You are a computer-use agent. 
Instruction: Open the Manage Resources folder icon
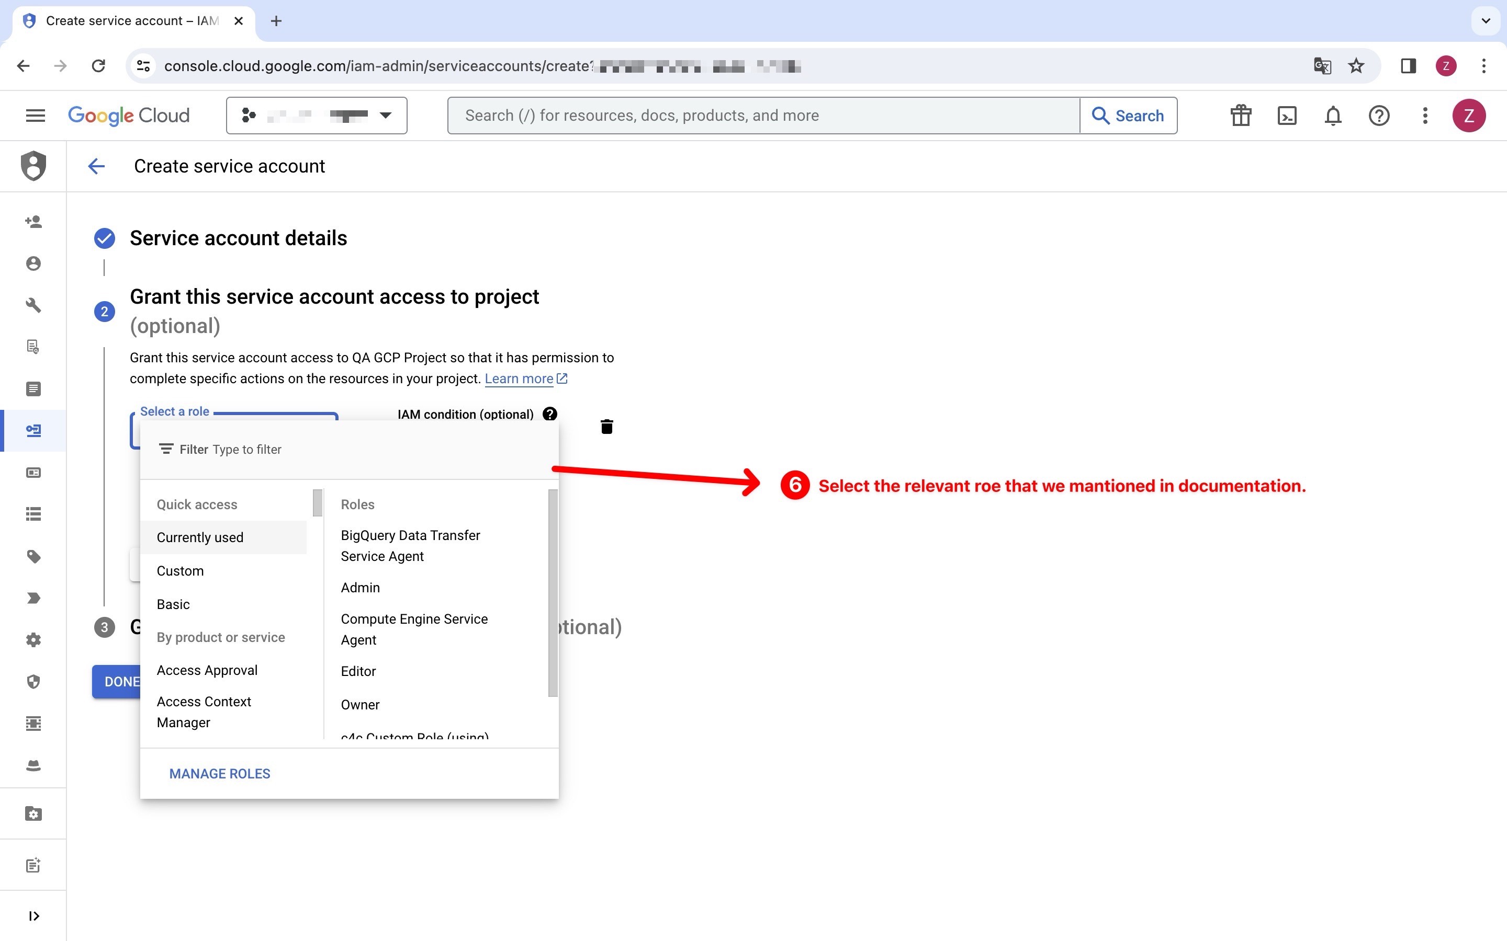[33, 813]
